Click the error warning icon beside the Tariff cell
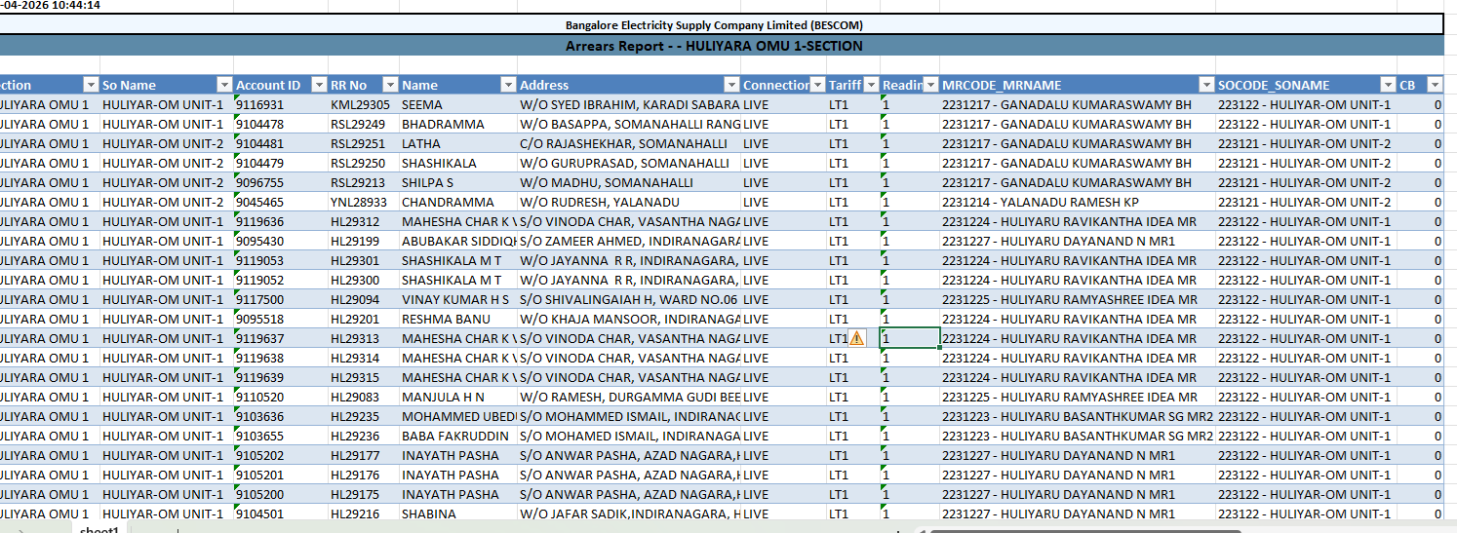 tap(856, 338)
